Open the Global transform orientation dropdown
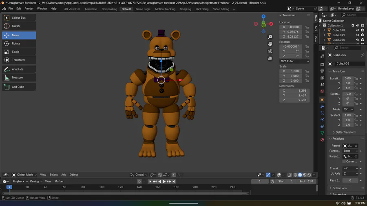Screen dimensions: 367x206 pos(139,175)
